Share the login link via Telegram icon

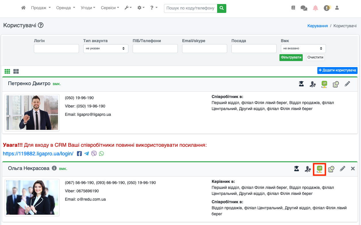coord(86,154)
